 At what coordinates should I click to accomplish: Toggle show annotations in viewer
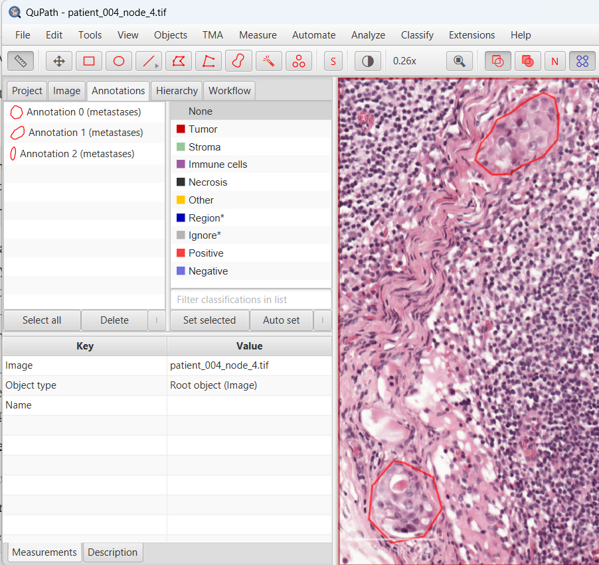498,61
